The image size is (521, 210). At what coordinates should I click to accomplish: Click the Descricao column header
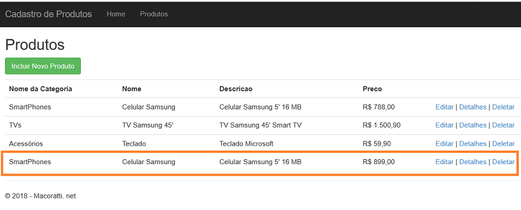click(236, 89)
